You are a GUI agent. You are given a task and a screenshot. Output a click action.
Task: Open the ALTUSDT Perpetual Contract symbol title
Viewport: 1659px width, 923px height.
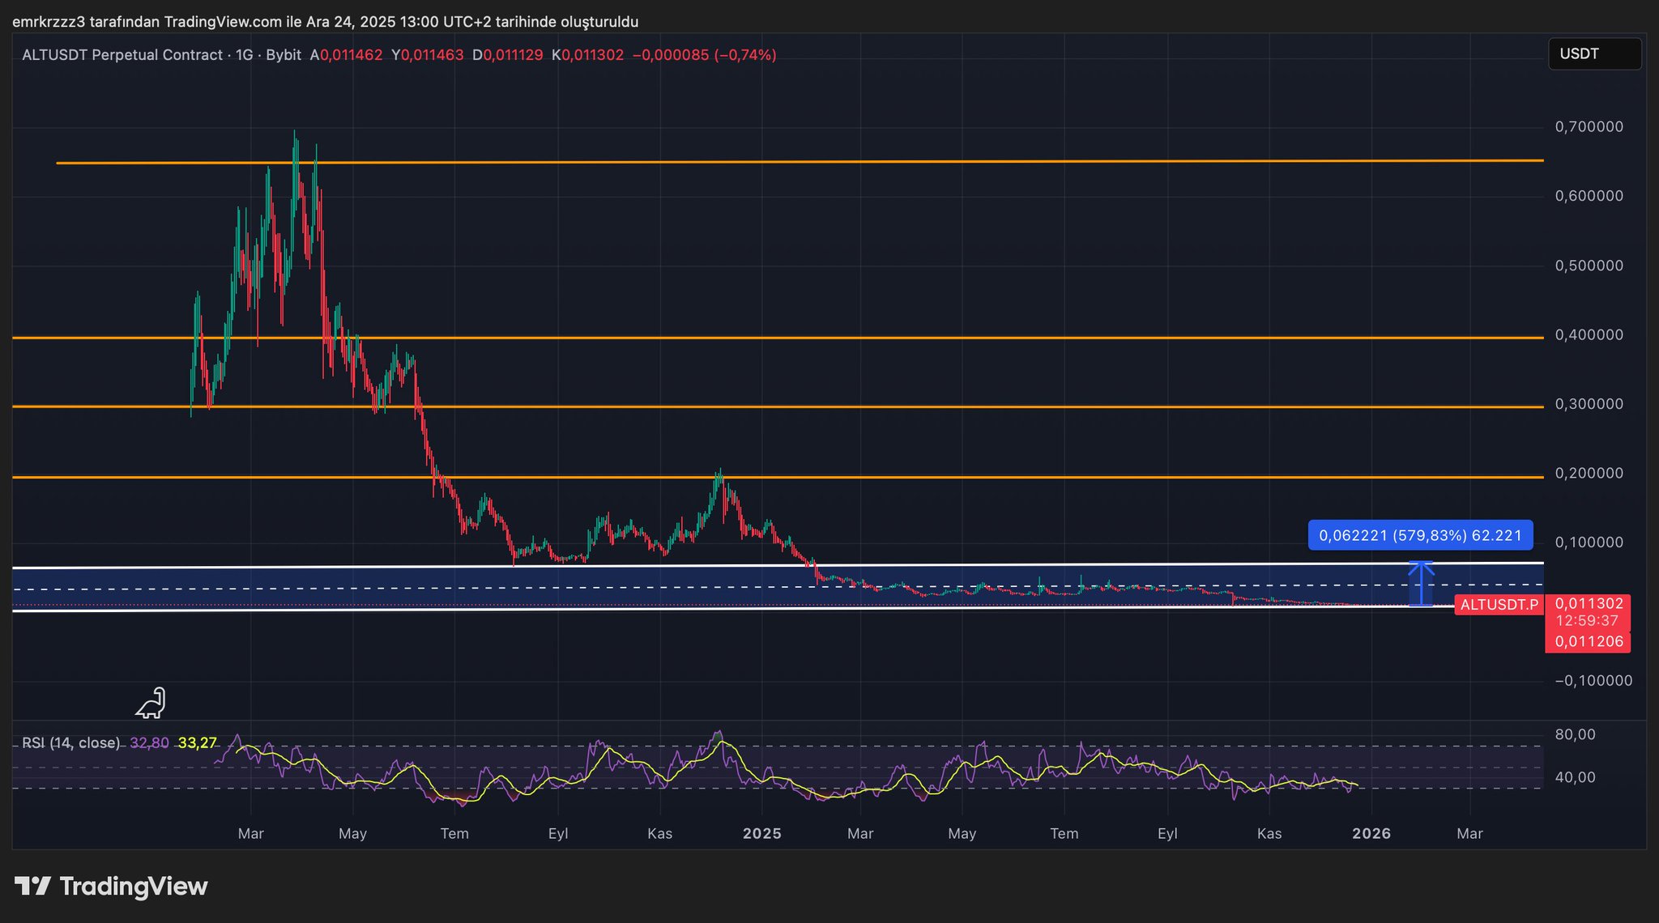pyautogui.click(x=122, y=55)
